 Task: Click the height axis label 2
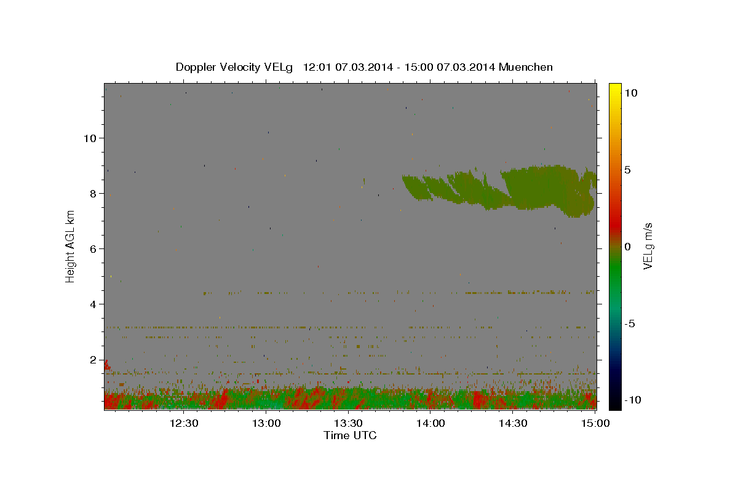pos(93,360)
